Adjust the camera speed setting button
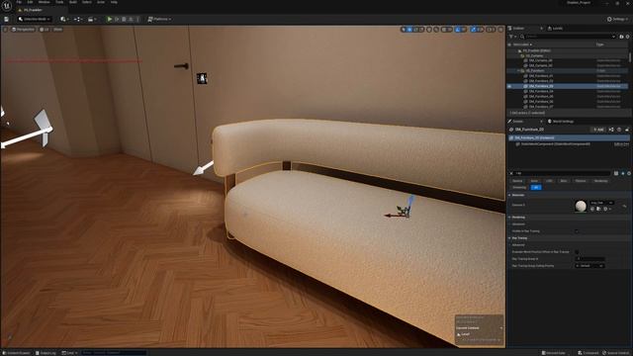This screenshot has width=633, height=356. [491, 30]
